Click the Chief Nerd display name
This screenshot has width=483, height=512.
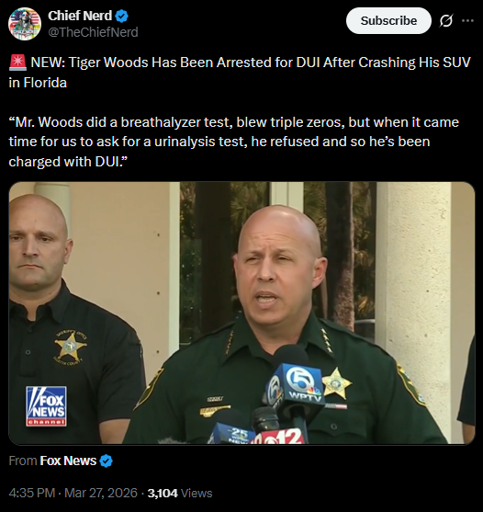coord(80,16)
